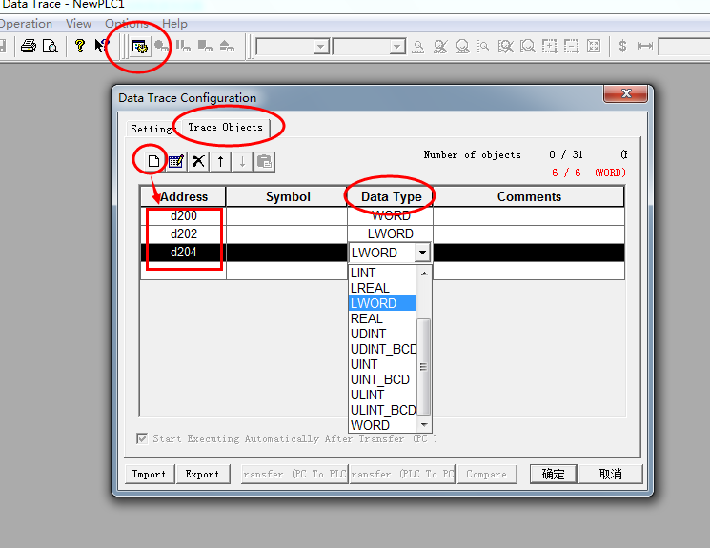Click the Export button
The image size is (710, 548).
click(202, 474)
